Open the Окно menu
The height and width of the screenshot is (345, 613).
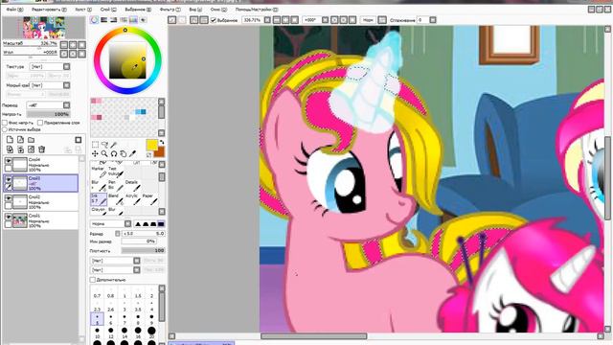[218, 10]
